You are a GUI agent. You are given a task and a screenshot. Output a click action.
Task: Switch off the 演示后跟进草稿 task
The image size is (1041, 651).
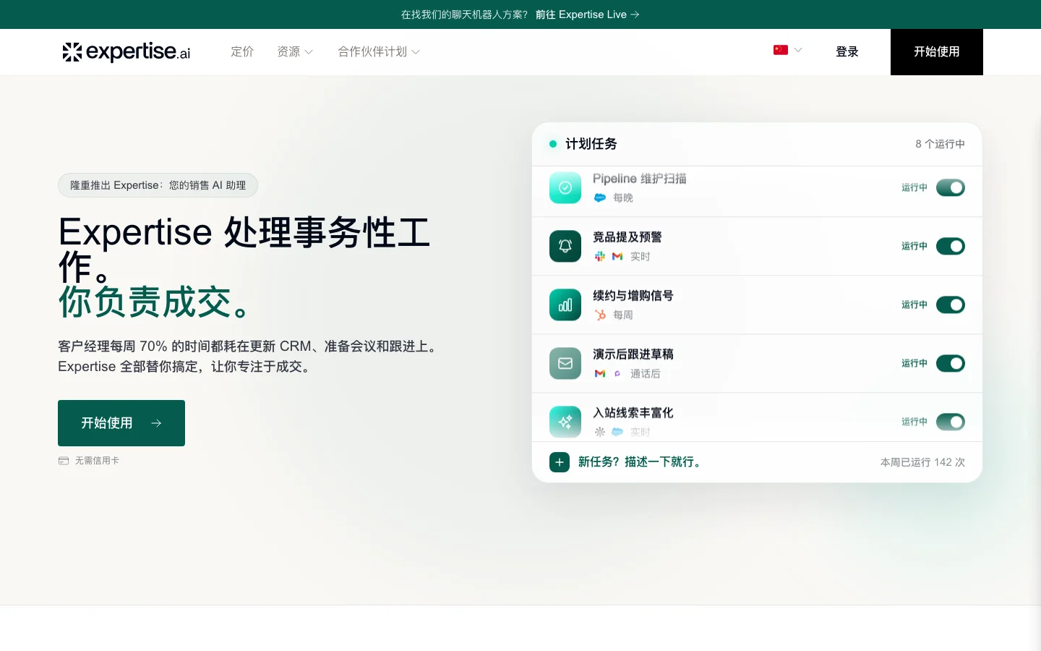pyautogui.click(x=951, y=363)
